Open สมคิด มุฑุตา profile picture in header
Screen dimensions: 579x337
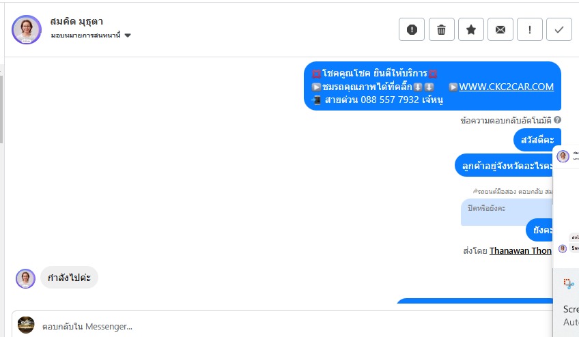click(27, 29)
